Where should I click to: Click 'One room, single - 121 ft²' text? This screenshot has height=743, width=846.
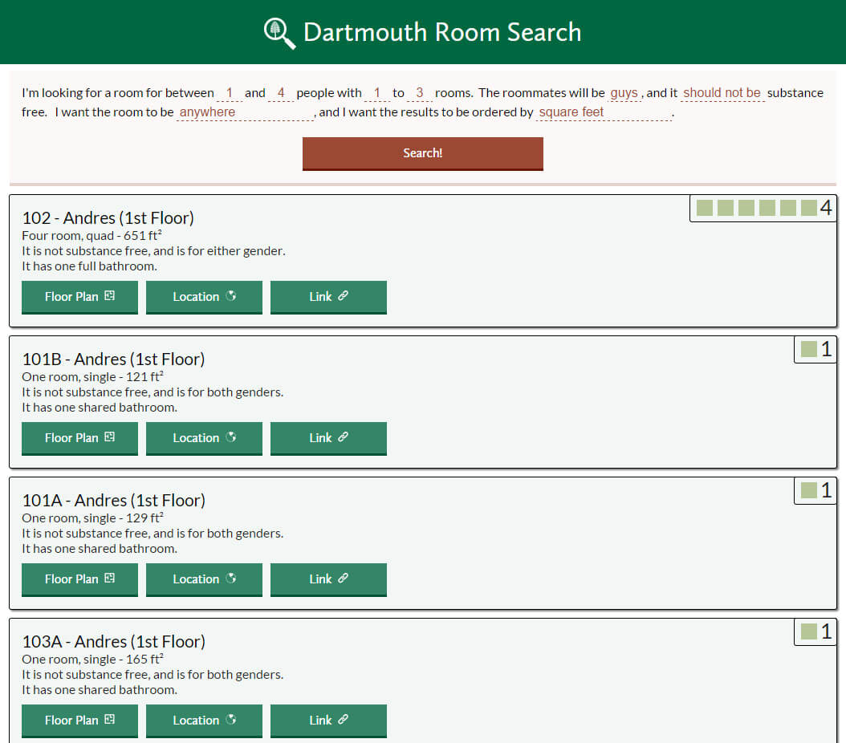tap(92, 377)
